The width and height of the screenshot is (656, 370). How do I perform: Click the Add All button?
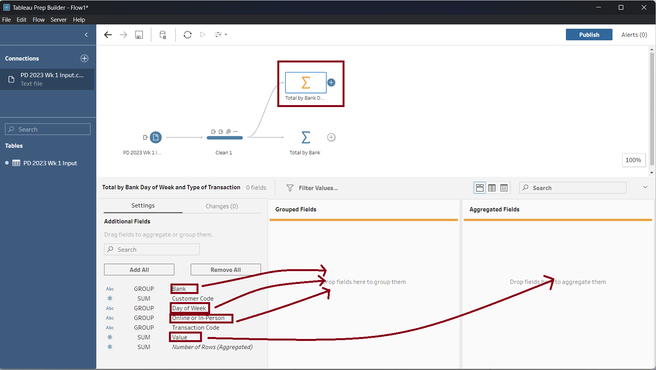pyautogui.click(x=139, y=270)
